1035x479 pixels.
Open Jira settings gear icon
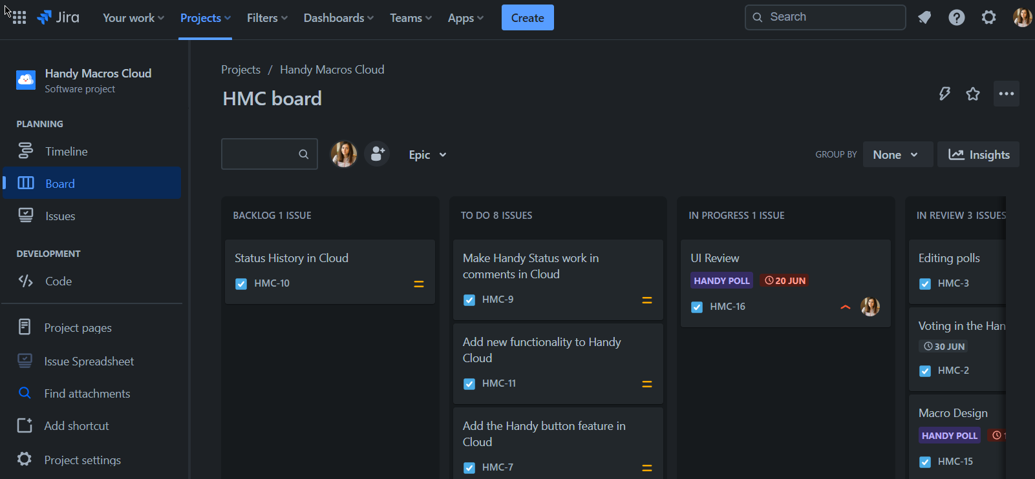[x=989, y=17]
